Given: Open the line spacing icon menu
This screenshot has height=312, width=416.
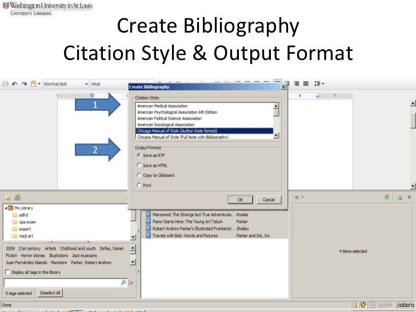Looking at the screenshot, I should 319,83.
